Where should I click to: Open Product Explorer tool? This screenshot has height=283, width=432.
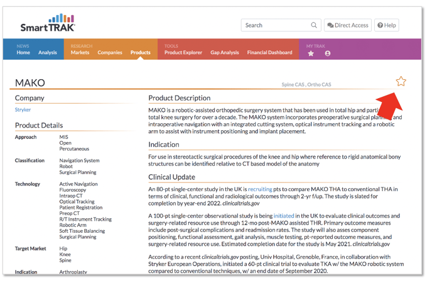[183, 52]
